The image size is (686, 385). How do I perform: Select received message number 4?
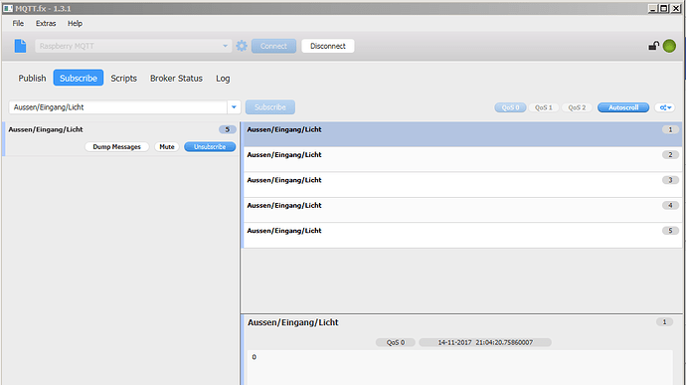pyautogui.click(x=462, y=210)
